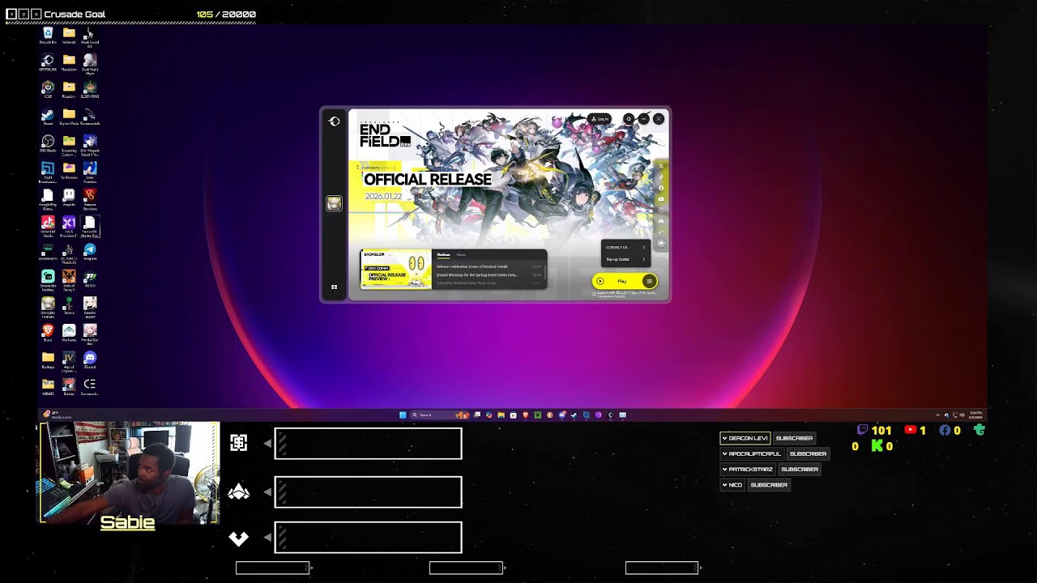Open OBS Studio desktop shortcut

(48, 143)
